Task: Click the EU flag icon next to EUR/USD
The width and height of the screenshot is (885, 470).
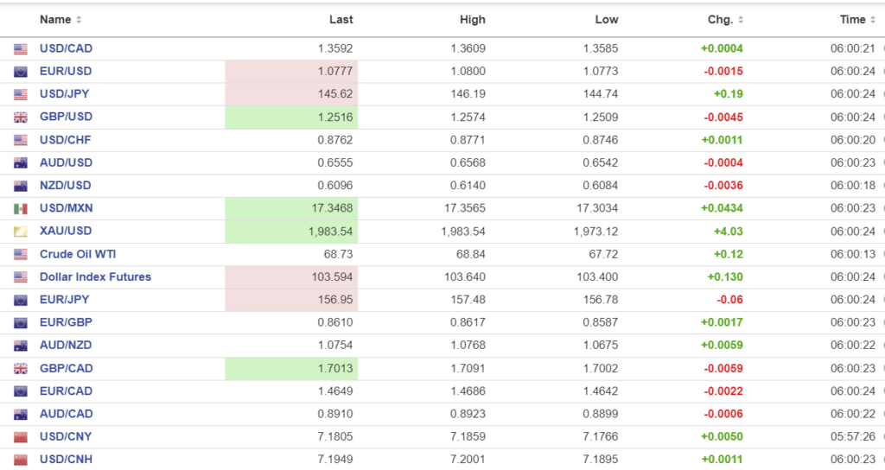Action: coord(21,72)
